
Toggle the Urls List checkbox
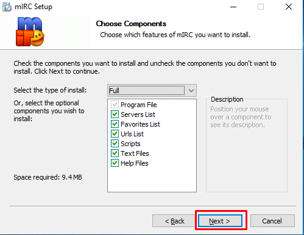coord(115,134)
